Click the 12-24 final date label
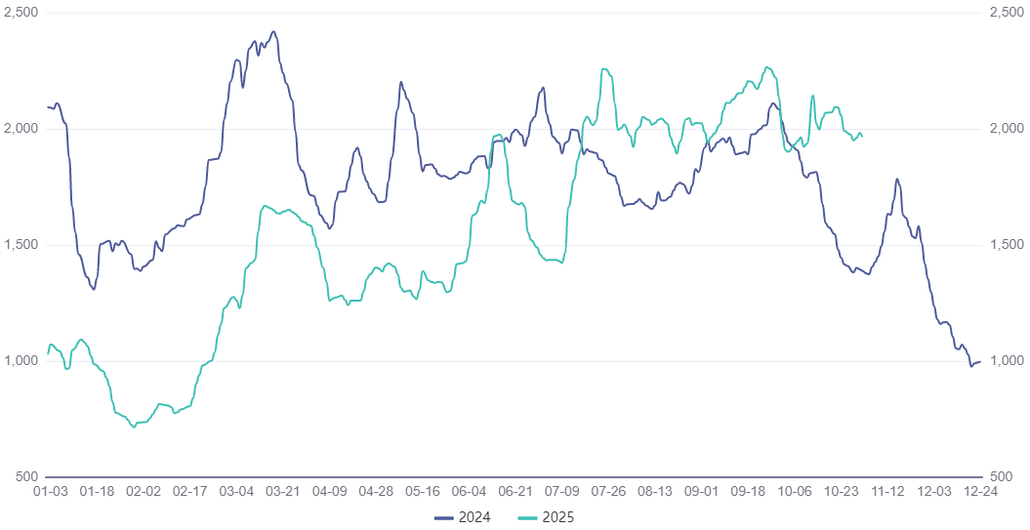 pos(980,492)
